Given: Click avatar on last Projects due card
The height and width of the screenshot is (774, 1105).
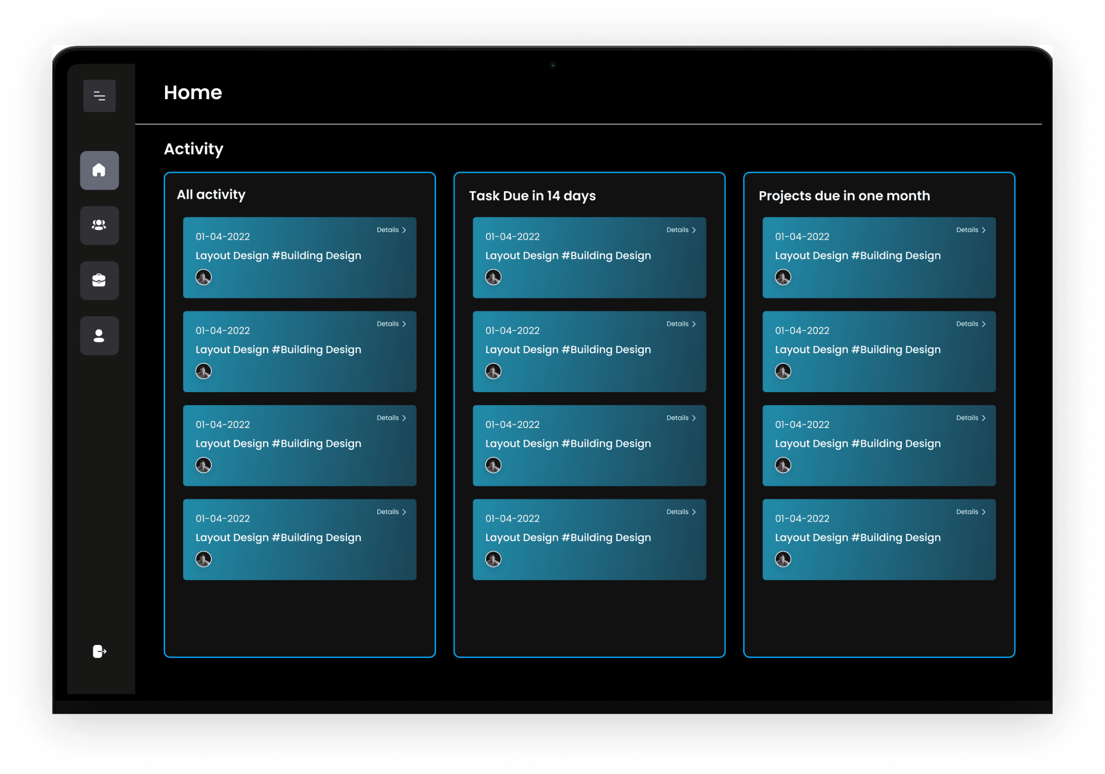Looking at the screenshot, I should 783,559.
